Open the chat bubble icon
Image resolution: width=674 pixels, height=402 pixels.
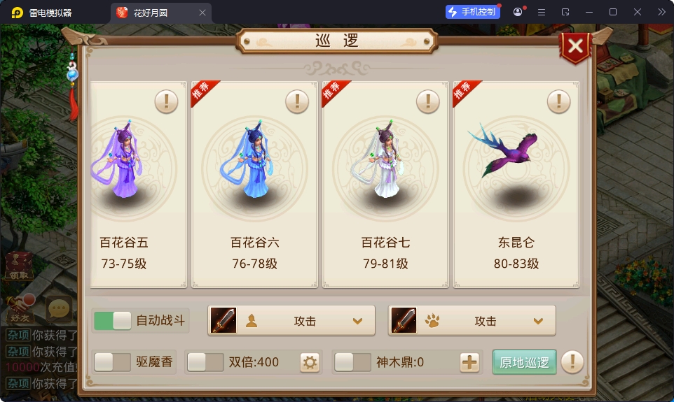pos(59,309)
